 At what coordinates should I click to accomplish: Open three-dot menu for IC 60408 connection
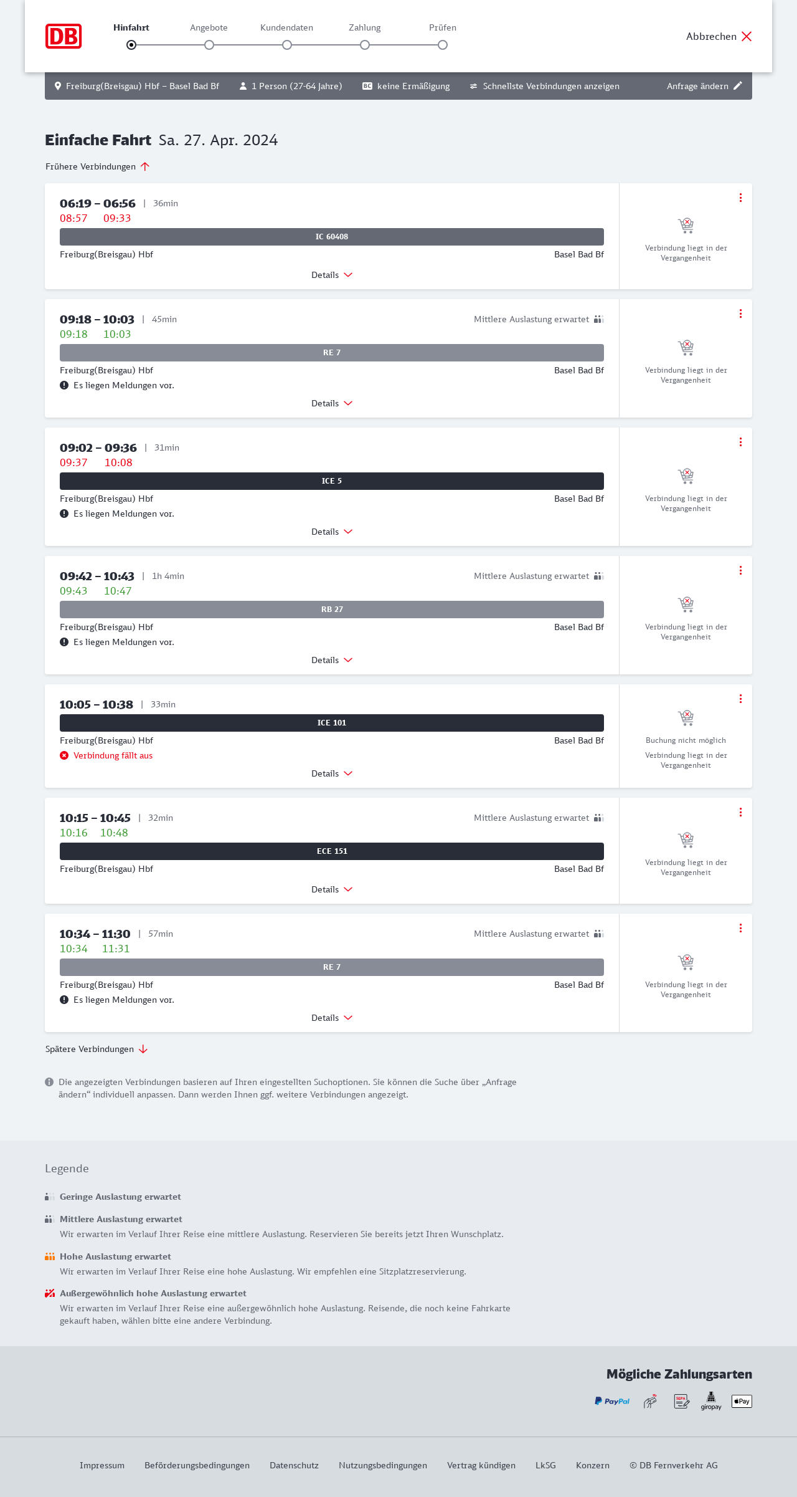tap(740, 198)
